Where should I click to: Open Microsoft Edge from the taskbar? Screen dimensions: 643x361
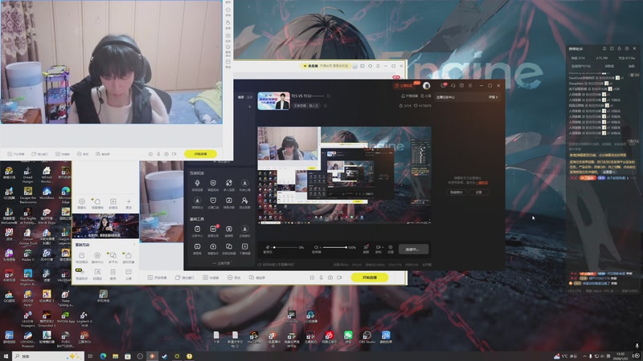click(103, 356)
